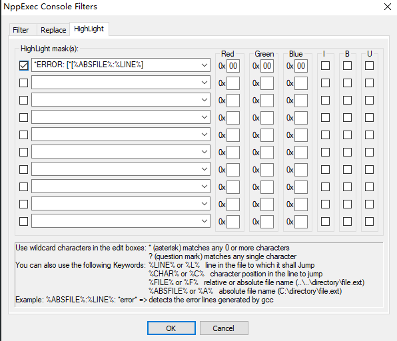
Task: Uncheck the first highlight mask checkbox
Action: [23, 65]
